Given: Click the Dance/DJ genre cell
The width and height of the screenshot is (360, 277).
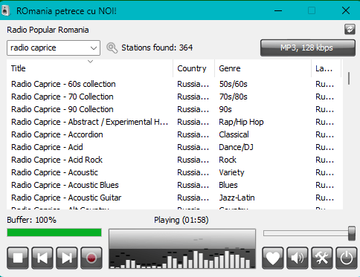Looking at the screenshot, I should coord(236,147).
